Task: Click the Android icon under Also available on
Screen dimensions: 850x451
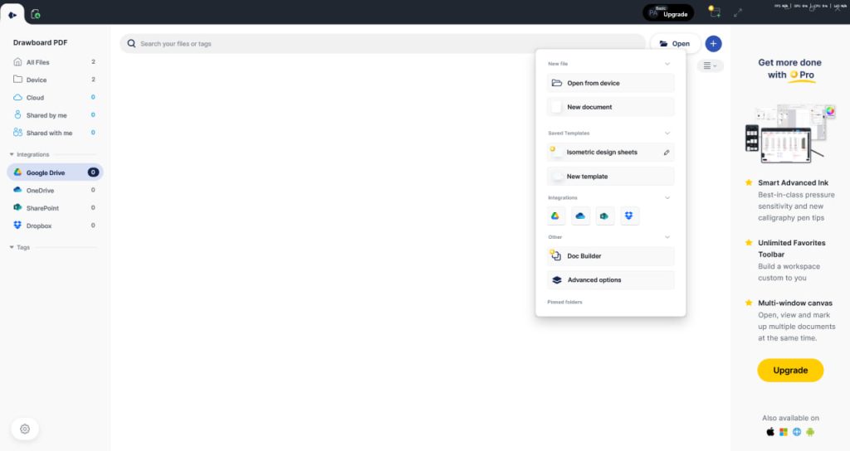Action: (x=810, y=432)
